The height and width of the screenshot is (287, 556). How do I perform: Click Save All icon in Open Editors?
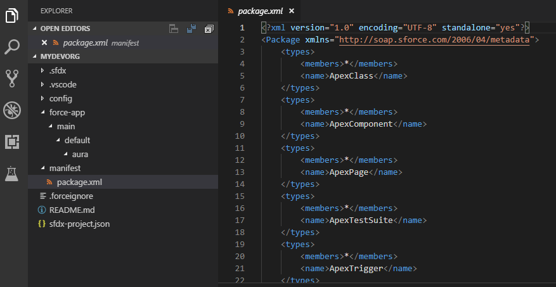pos(191,29)
